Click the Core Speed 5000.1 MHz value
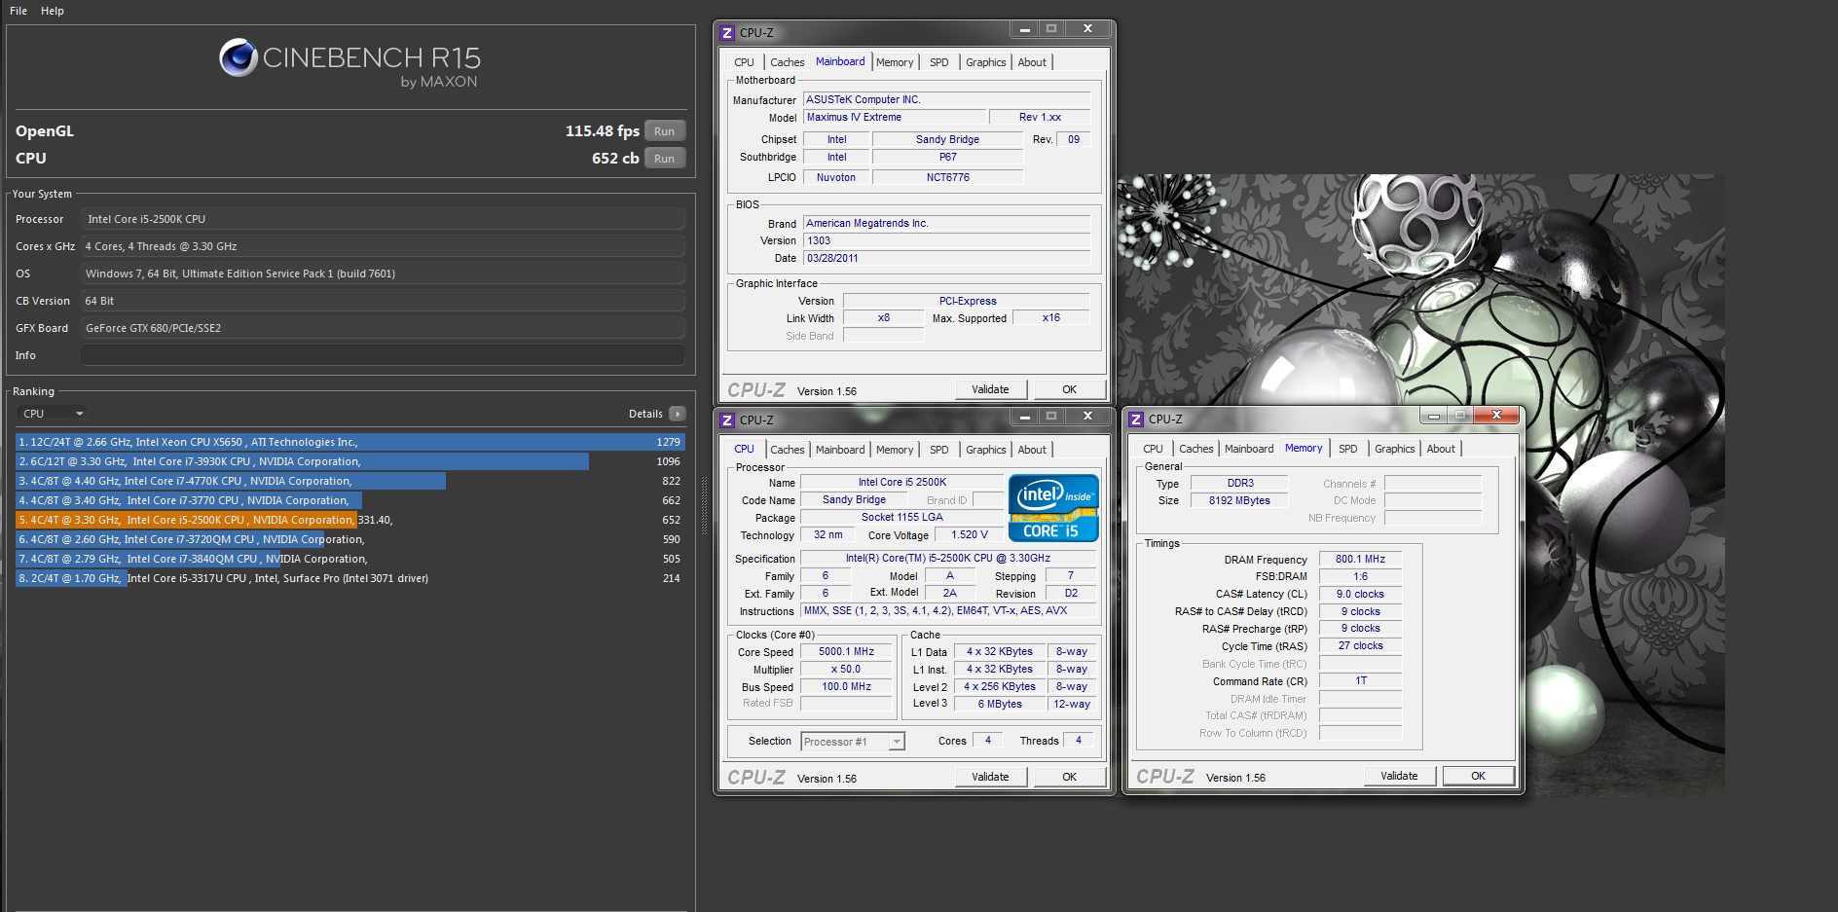Viewport: 1838px width, 912px height. 846,652
